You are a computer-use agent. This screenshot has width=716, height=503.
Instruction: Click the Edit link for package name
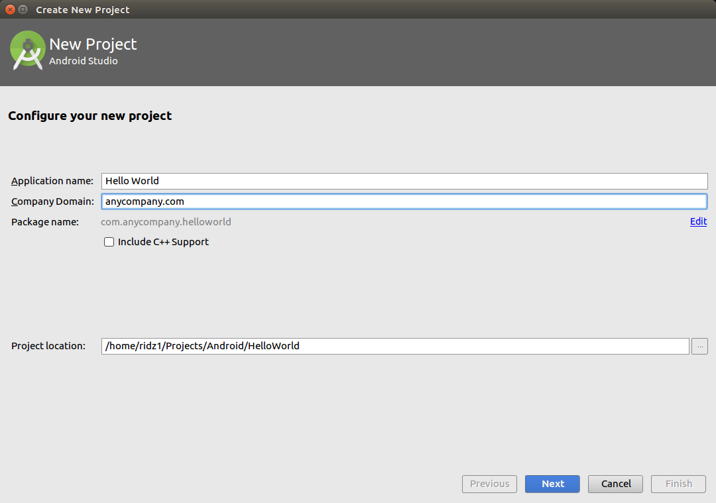[698, 221]
